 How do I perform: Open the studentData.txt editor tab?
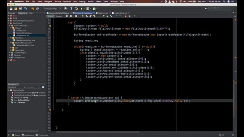[120, 13]
